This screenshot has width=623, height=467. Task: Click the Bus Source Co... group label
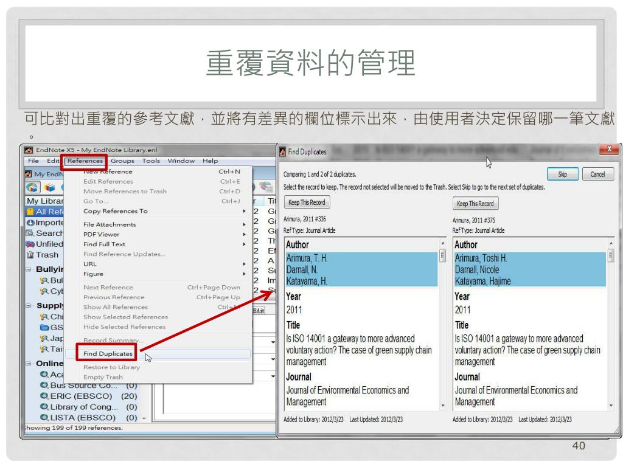pos(83,385)
